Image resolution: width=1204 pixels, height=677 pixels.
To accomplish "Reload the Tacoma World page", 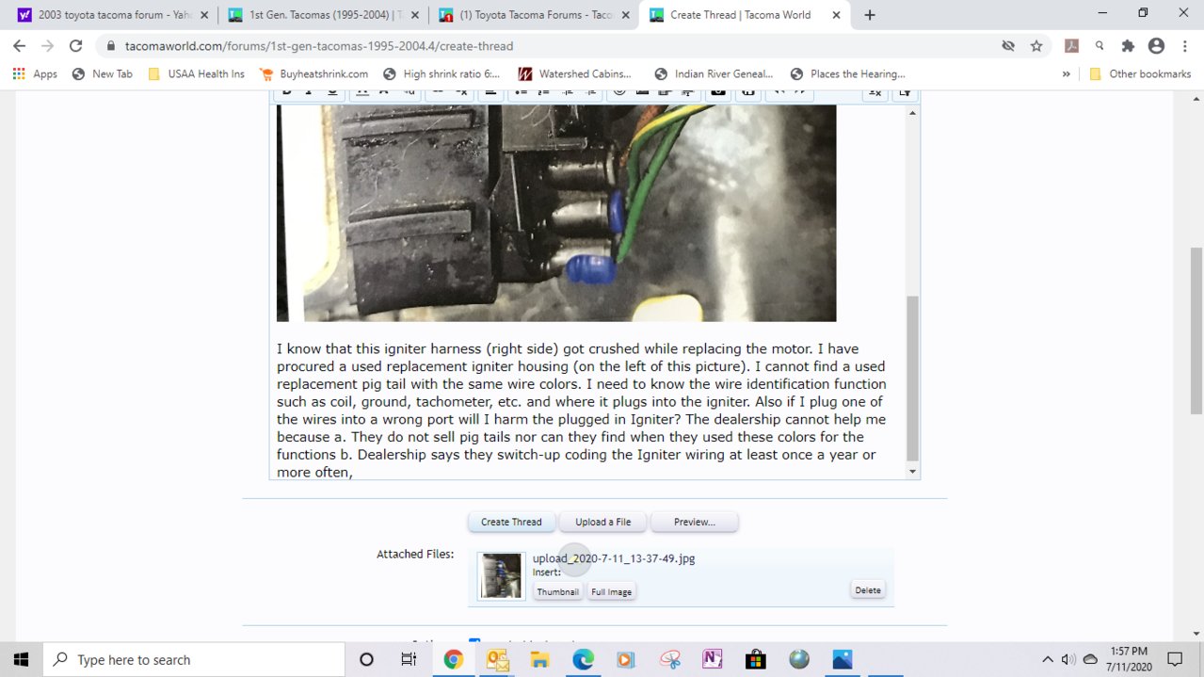I will point(76,45).
